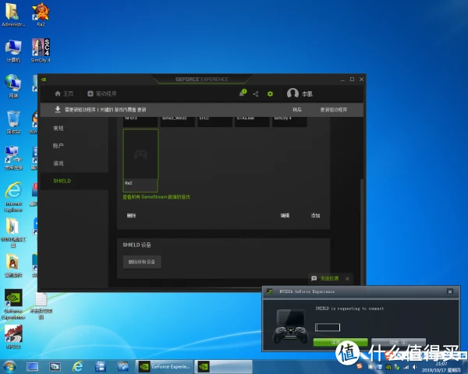This screenshot has width=468, height=374.
Task: Select 游戏 in settings sidebar
Action: 58,163
